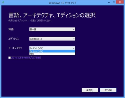Maximize the Windows 10 セットアップ window
The image size is (125, 98).
click(x=113, y=2)
